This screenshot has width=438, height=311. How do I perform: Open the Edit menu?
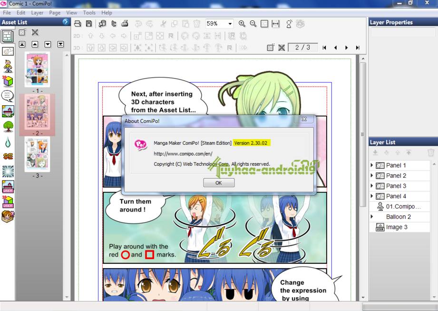(21, 12)
